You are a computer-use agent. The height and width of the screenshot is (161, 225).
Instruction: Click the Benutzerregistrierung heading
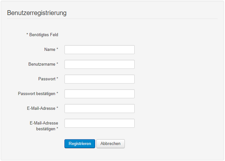tap(37, 13)
